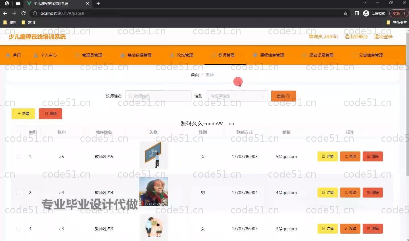This screenshot has width=409, height=241.
Task: Go back using browser back arrow
Action: point(5,13)
